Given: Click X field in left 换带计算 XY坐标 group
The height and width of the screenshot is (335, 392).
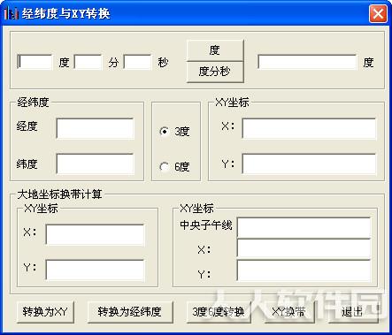Looking at the screenshot, I should [x=95, y=235].
